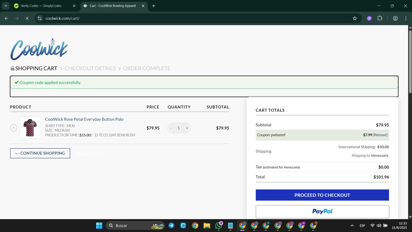Go to the Order Complete step
412x232 pixels.
[x=147, y=68]
